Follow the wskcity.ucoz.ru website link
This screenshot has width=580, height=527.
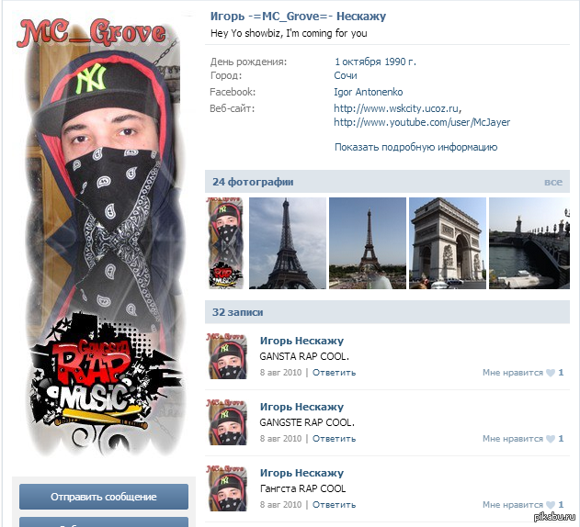click(395, 108)
